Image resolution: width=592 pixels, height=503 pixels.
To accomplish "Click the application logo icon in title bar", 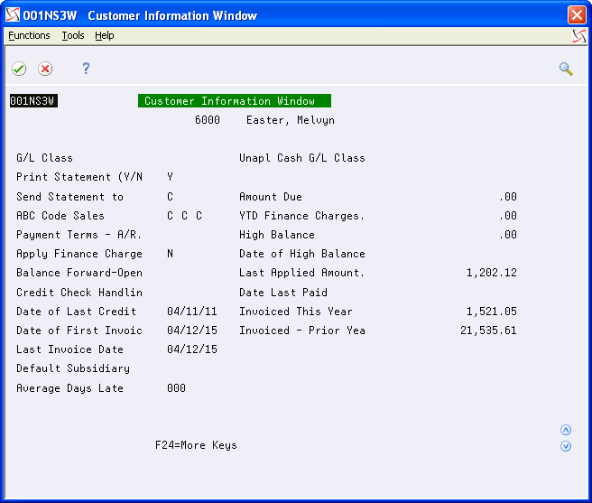I will pos(13,15).
